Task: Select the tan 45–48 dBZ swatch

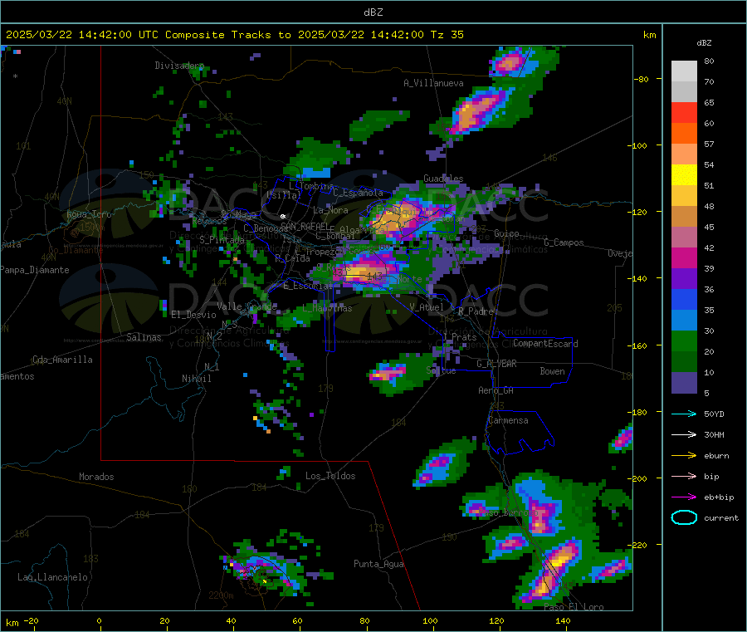Action: point(684,217)
